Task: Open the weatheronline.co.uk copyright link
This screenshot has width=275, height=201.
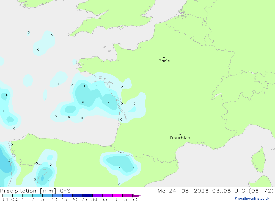Action: pos(252,199)
